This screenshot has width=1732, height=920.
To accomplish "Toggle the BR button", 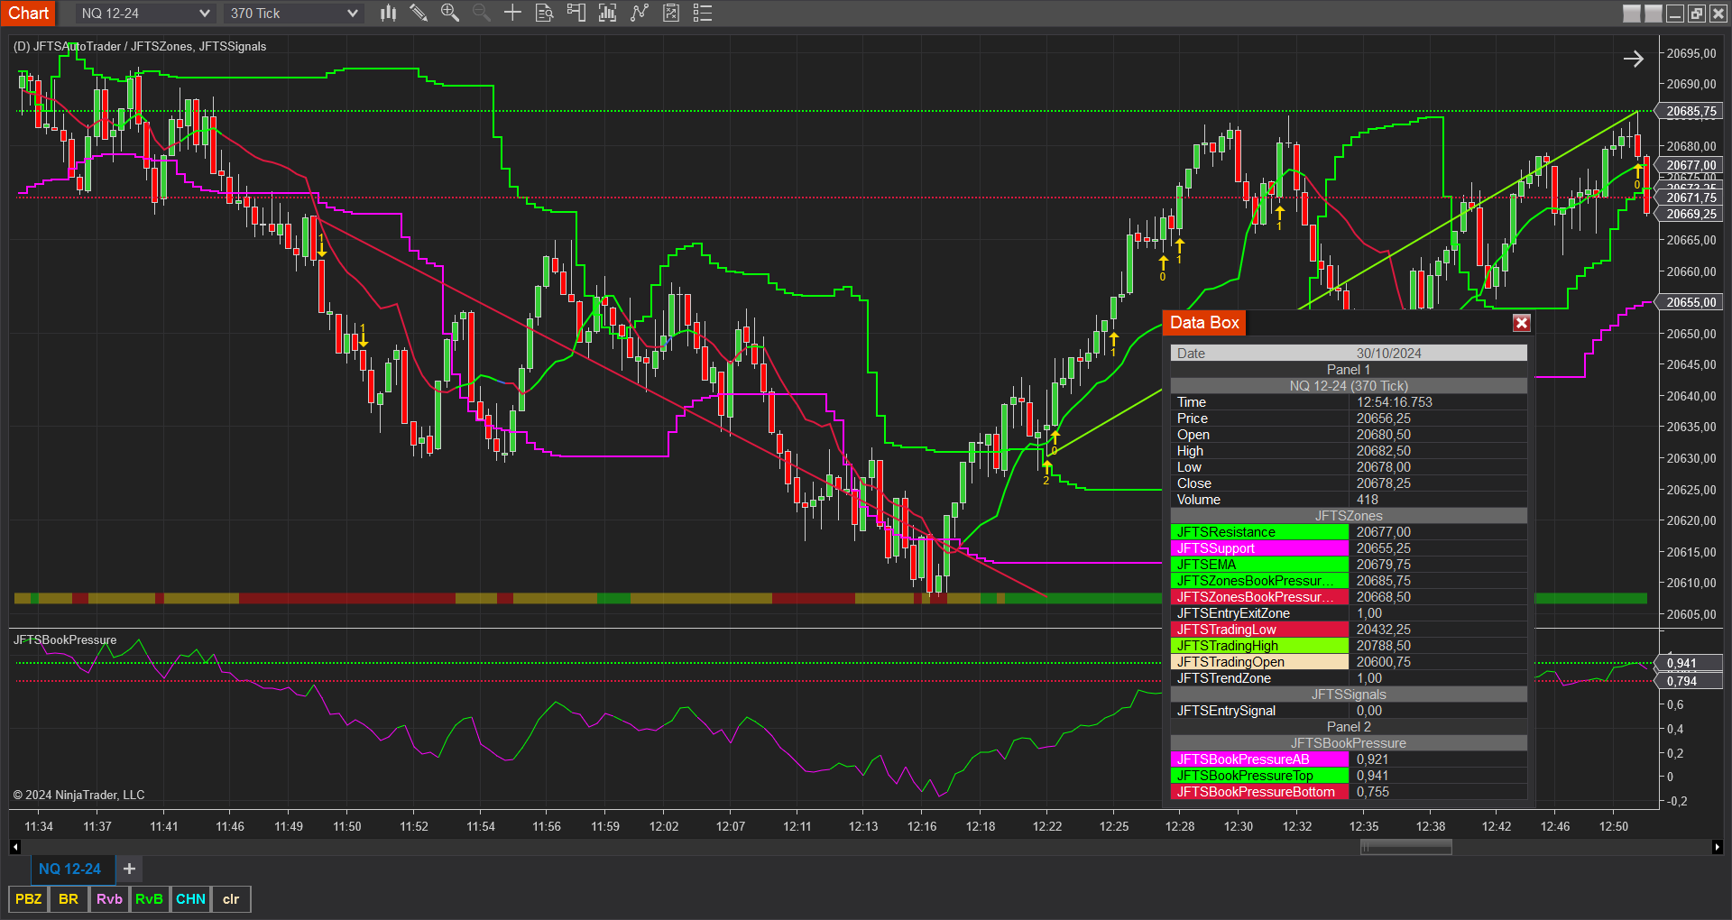I will click(x=69, y=899).
